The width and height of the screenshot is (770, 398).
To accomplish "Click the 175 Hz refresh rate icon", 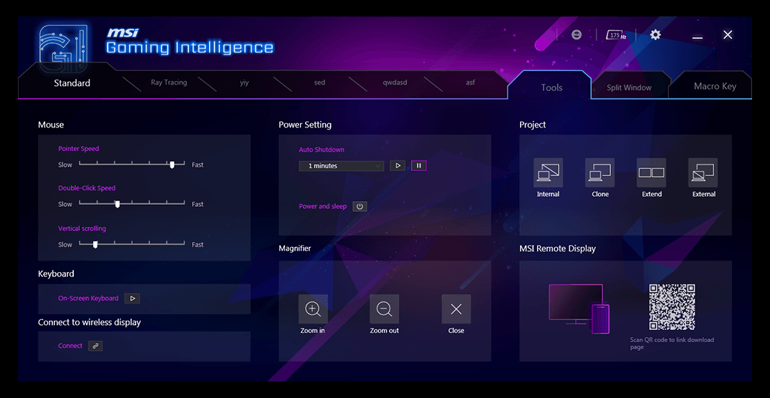I will (x=616, y=35).
